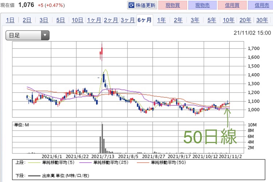Open the 日足 candle interval dropdown

click(x=28, y=35)
